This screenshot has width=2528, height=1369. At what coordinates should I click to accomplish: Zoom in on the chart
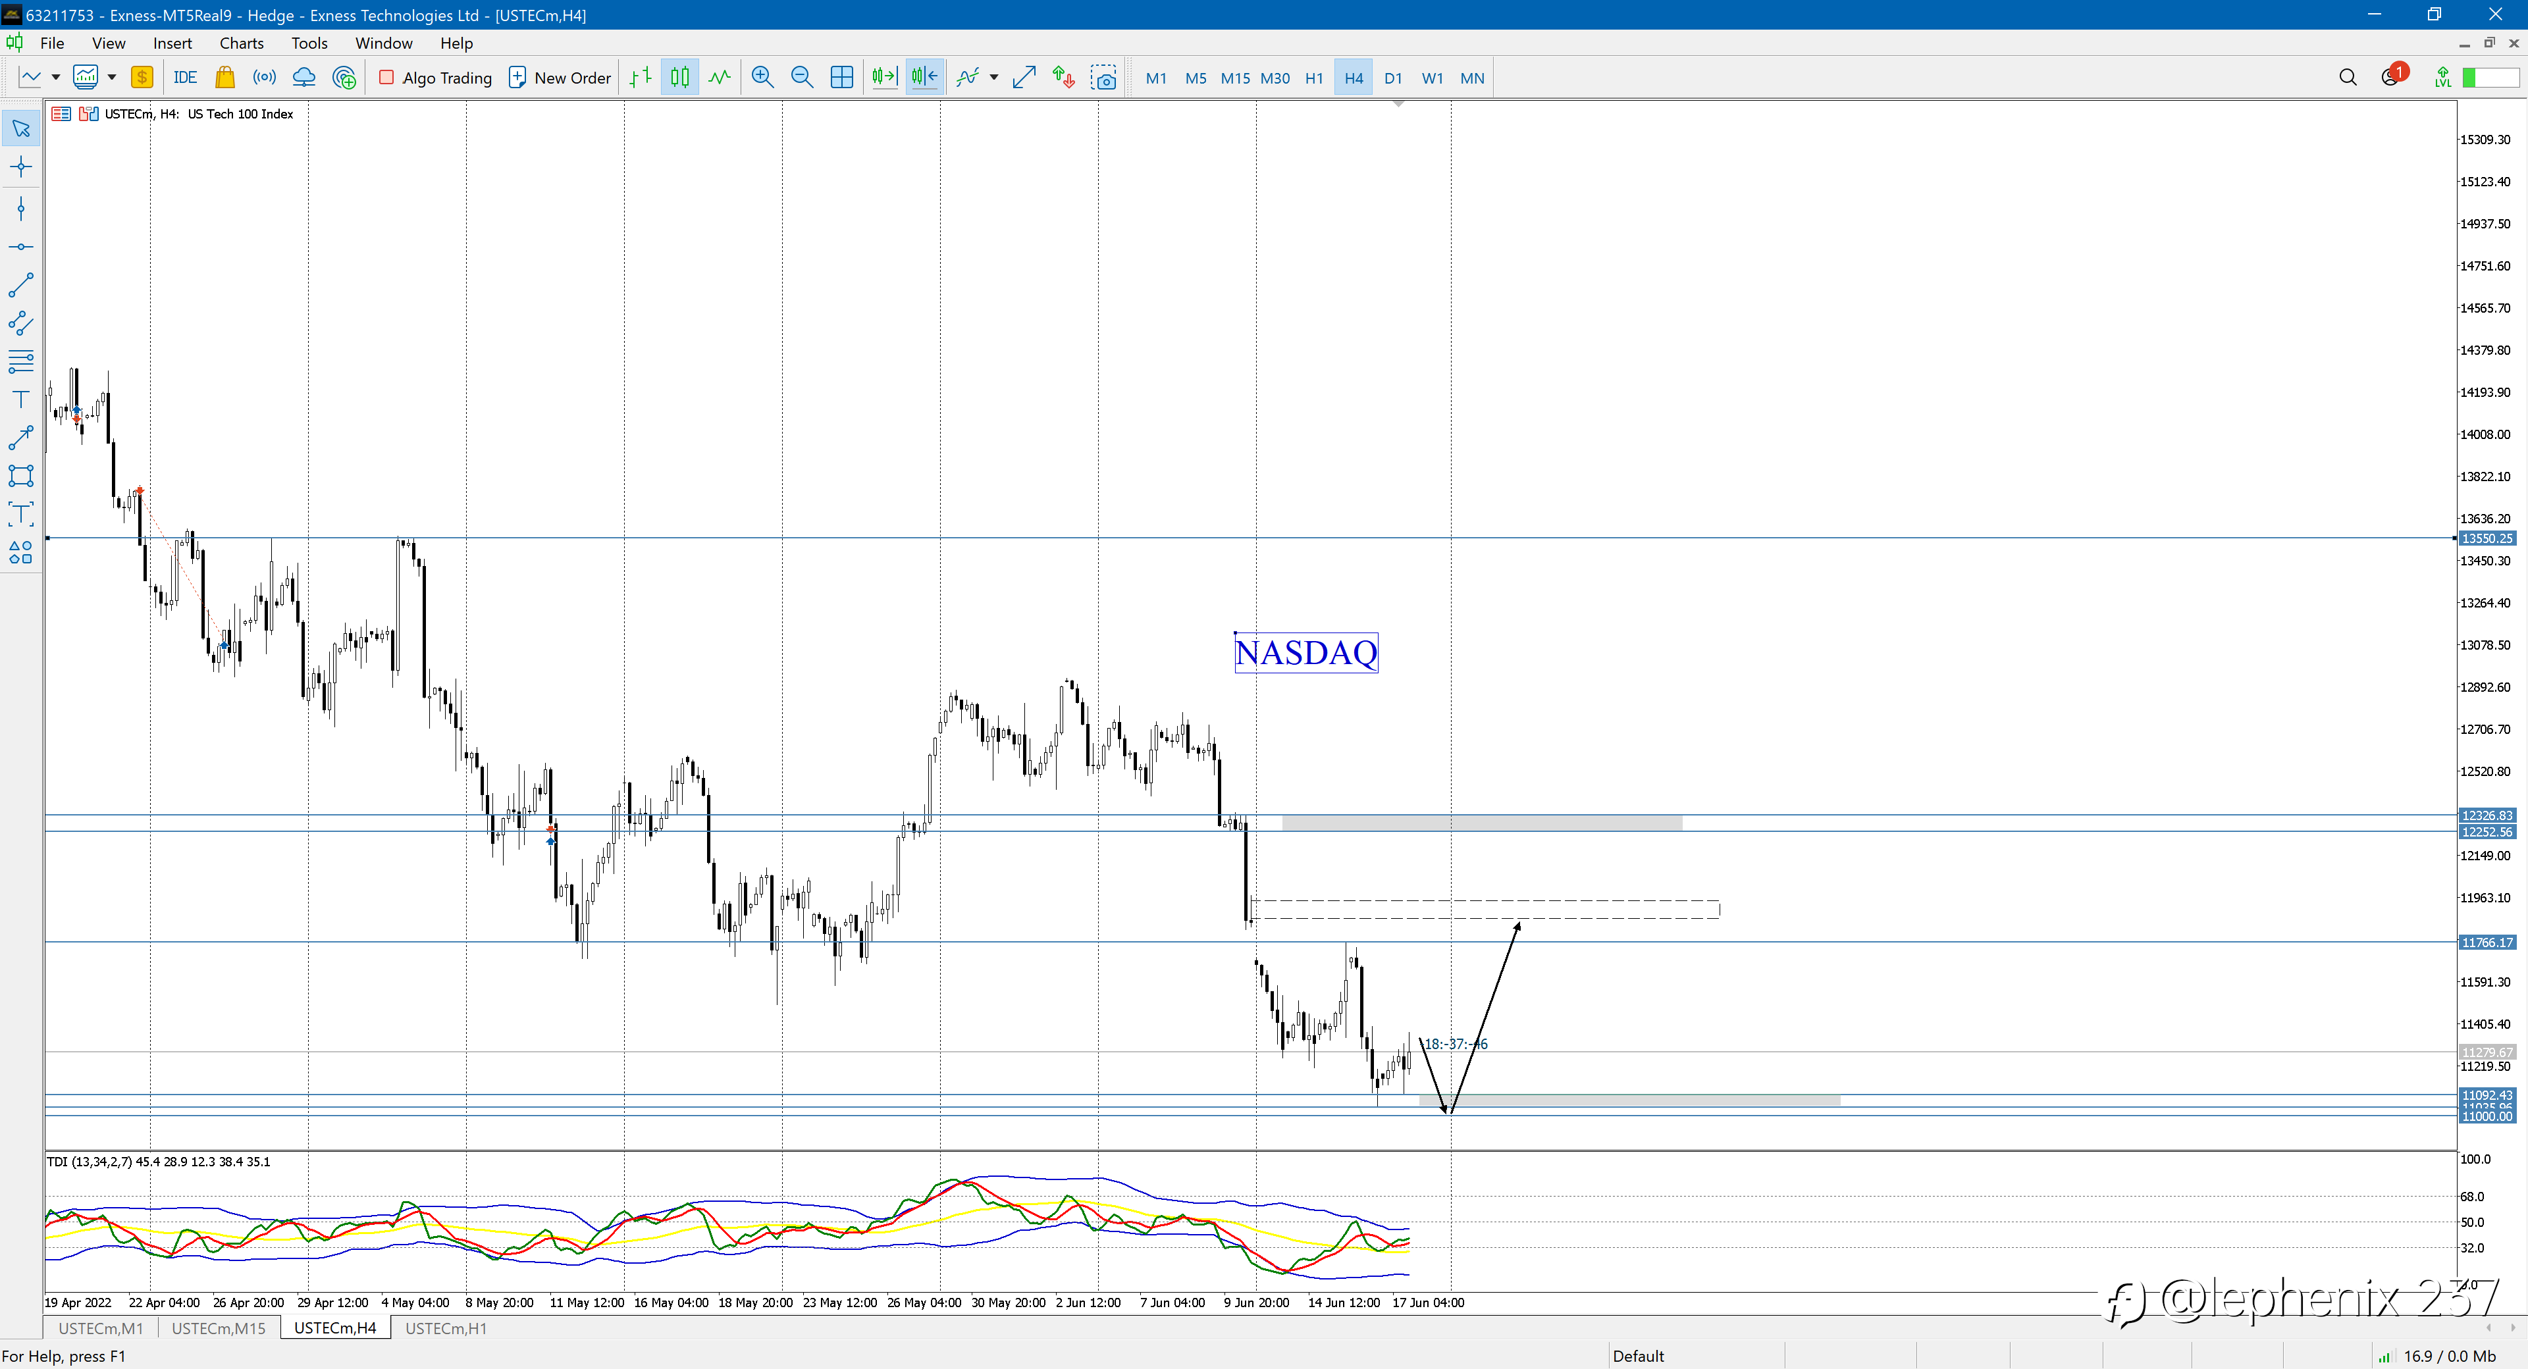(762, 78)
